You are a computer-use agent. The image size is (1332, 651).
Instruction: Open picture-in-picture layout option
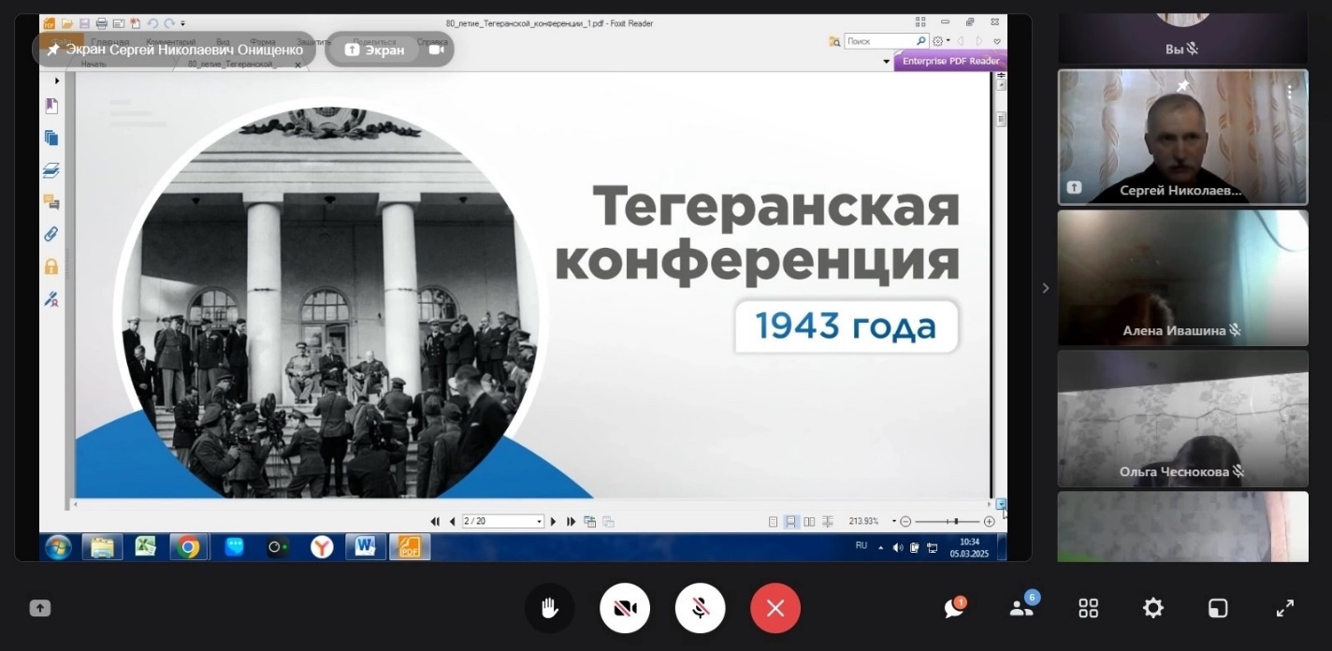coord(1218,609)
